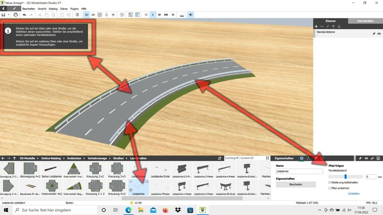Open the save icon dropdown arrow
The width and height of the screenshot is (383, 215).
coord(9,15)
